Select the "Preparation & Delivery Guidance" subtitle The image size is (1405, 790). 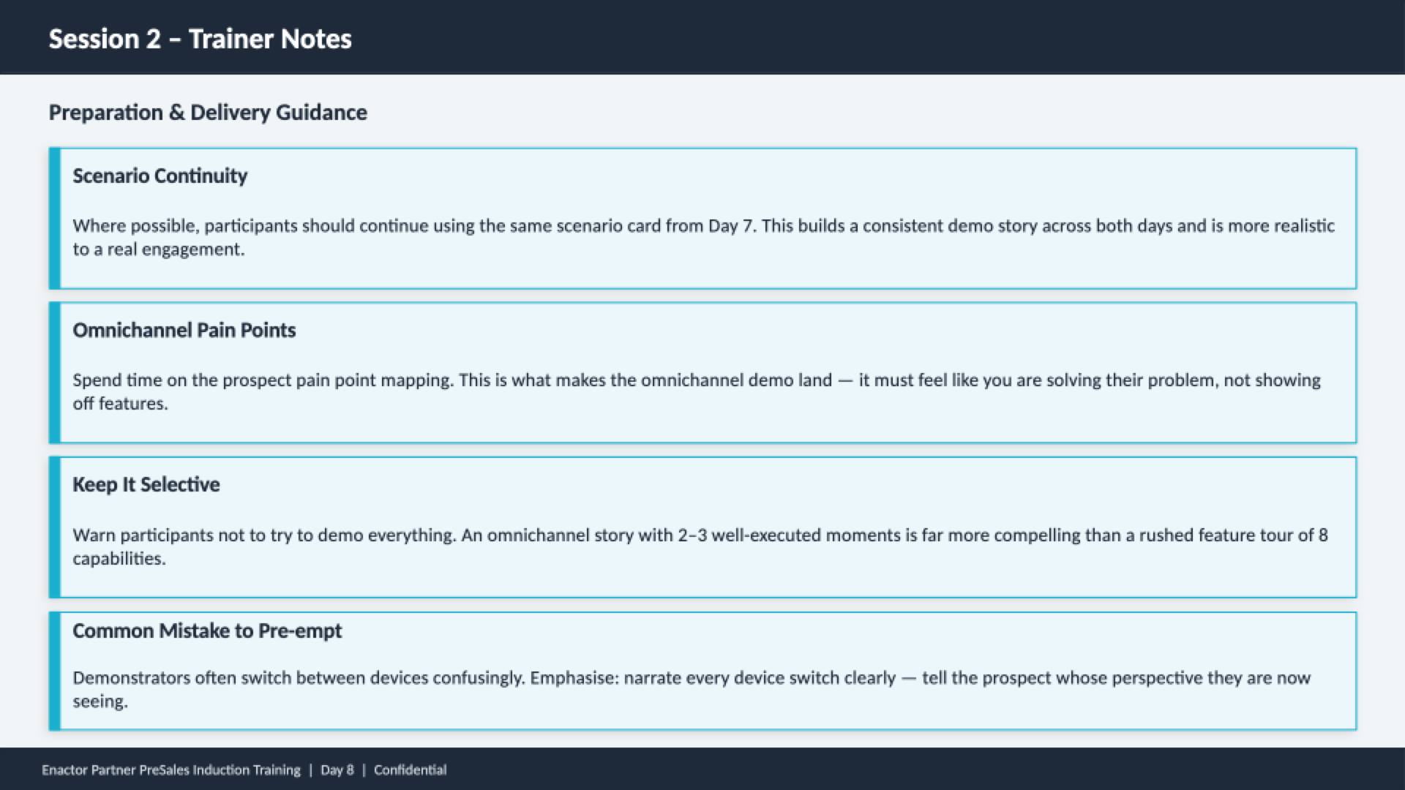(x=208, y=113)
